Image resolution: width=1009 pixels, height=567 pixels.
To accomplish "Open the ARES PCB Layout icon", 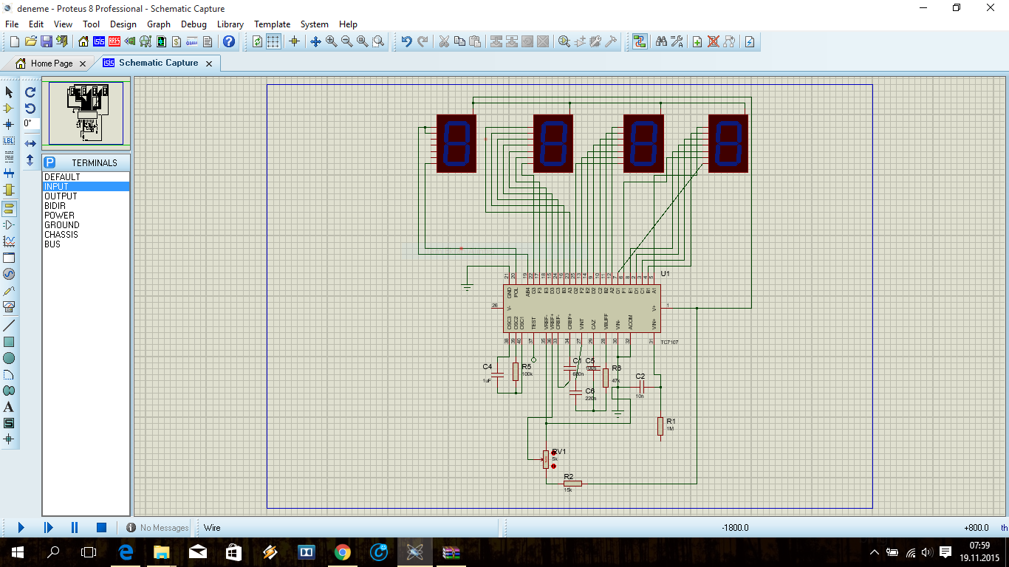I will (114, 41).
